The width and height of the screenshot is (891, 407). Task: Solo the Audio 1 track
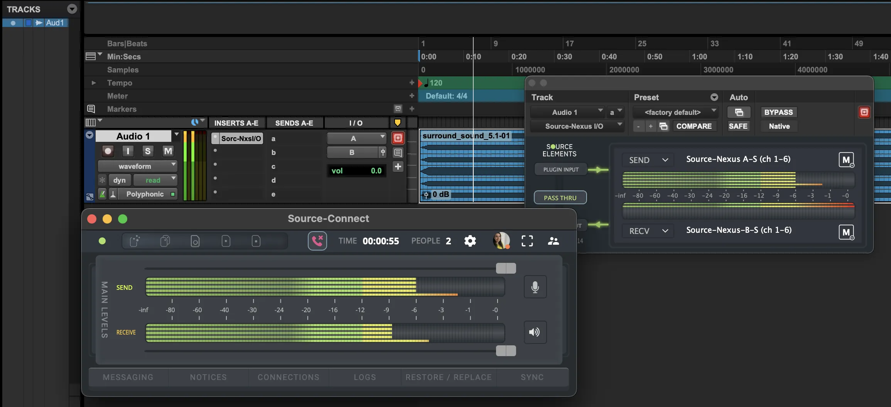click(148, 151)
